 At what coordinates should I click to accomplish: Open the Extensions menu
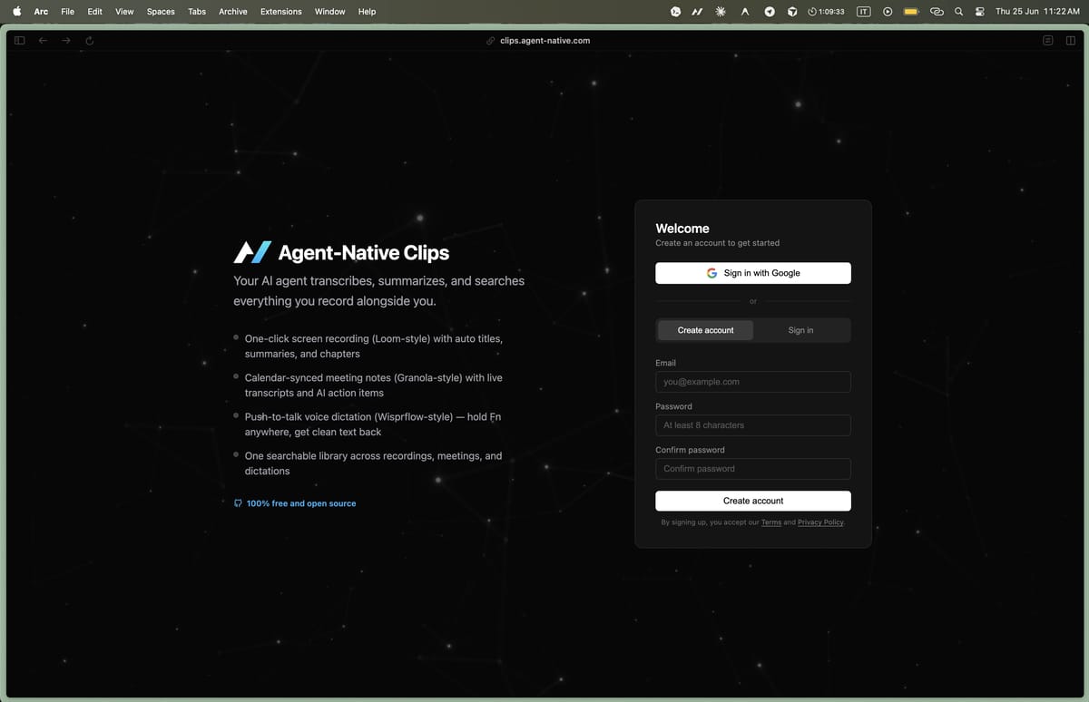click(x=281, y=11)
